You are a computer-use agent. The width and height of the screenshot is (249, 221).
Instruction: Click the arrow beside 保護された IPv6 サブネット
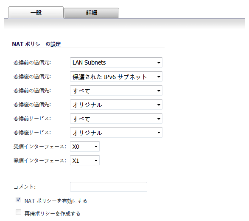[159, 76]
